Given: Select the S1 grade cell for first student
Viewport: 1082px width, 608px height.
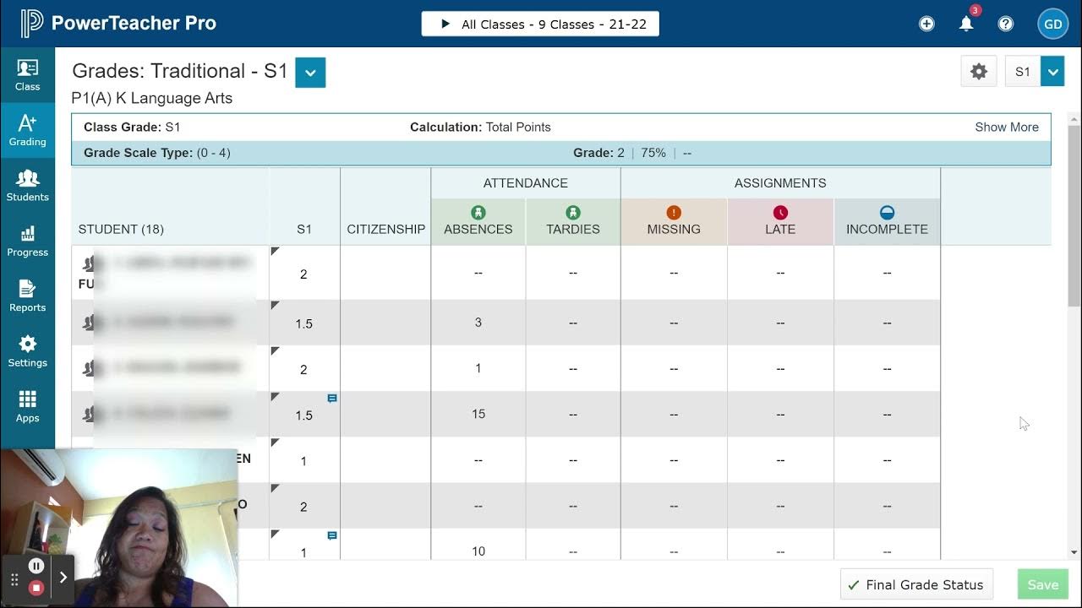Looking at the screenshot, I should (304, 273).
